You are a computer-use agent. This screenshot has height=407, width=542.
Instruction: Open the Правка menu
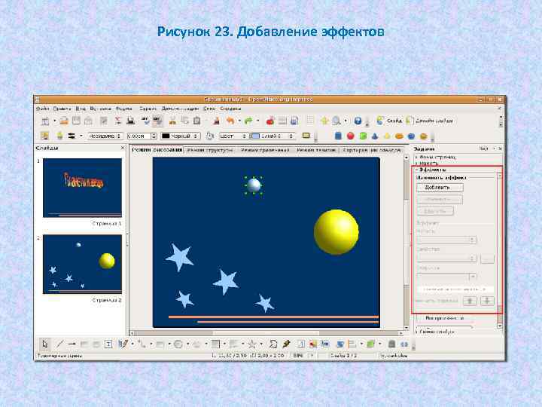62,109
